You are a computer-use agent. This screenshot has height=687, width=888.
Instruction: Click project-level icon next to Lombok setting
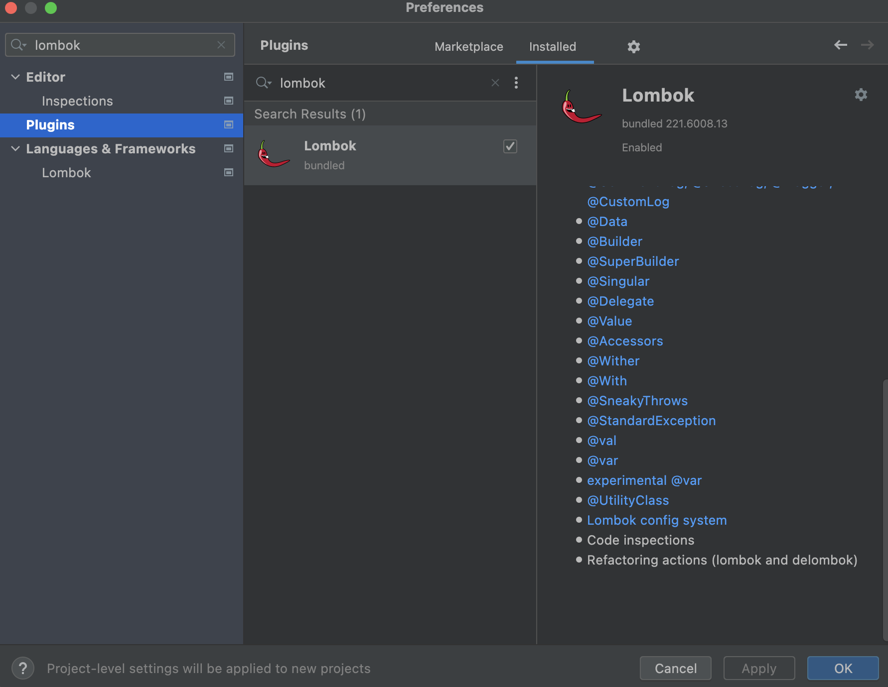click(229, 172)
